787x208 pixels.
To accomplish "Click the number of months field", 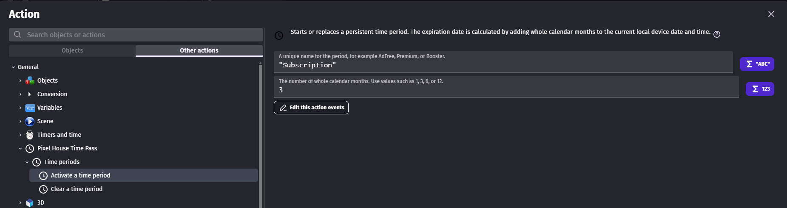I will coord(506,87).
